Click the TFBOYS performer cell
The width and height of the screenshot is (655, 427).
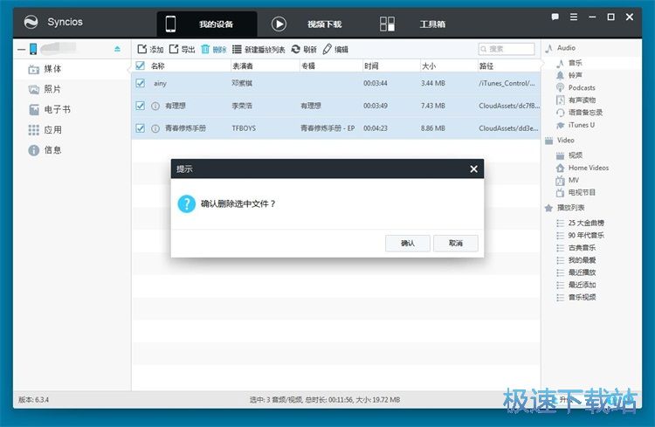coord(244,128)
